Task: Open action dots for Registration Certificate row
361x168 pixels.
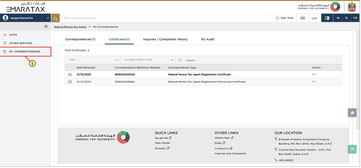Action: coord(314,74)
